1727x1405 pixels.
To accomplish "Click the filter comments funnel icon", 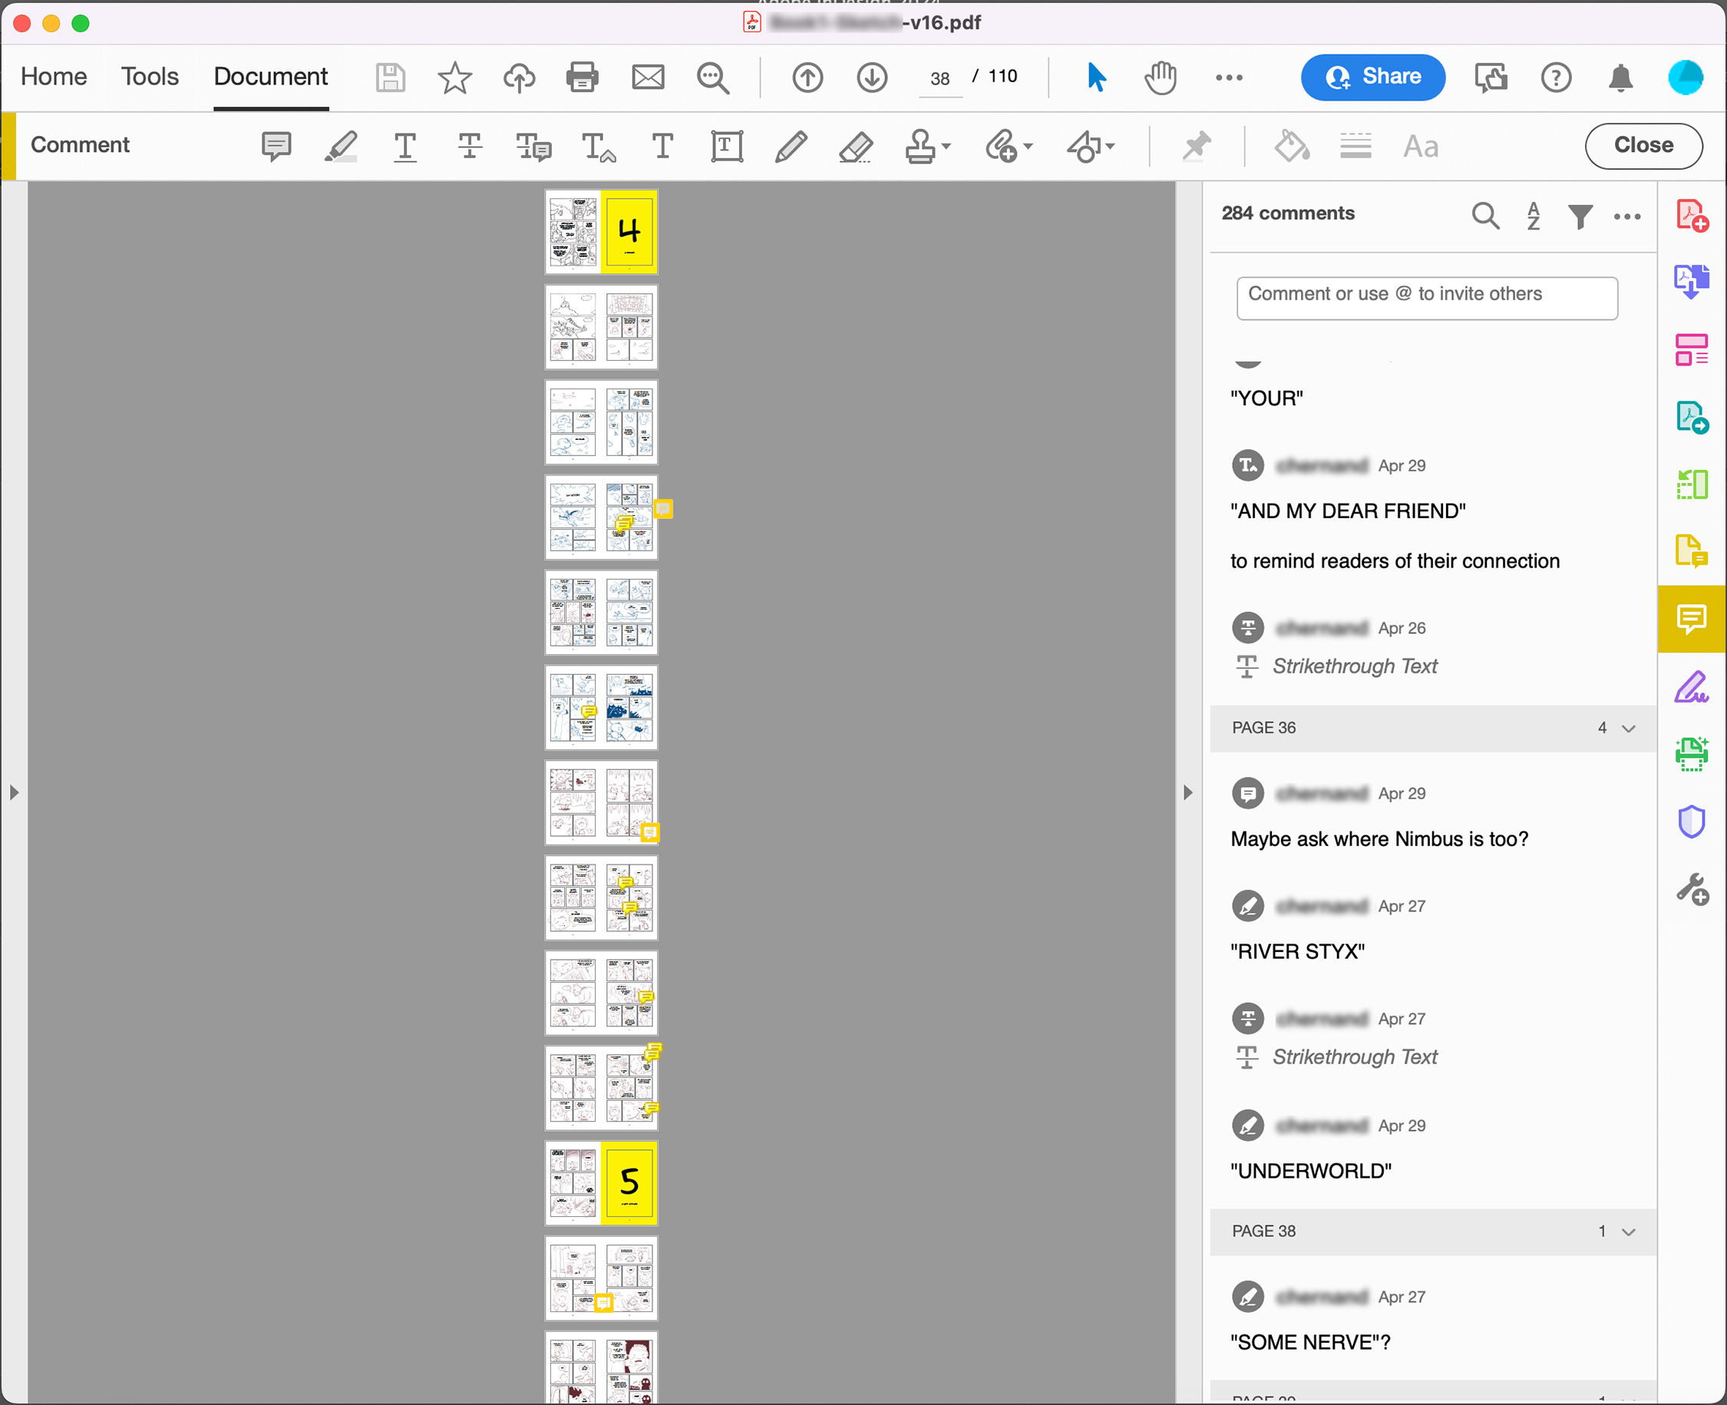I will pyautogui.click(x=1580, y=216).
